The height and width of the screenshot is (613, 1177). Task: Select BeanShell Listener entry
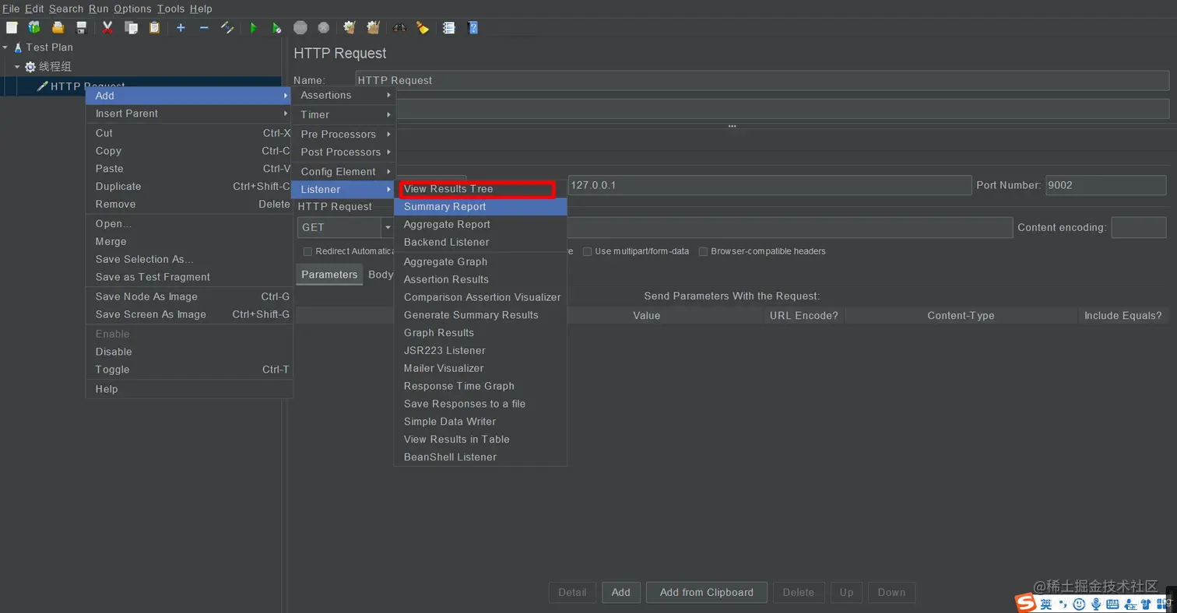click(480, 457)
